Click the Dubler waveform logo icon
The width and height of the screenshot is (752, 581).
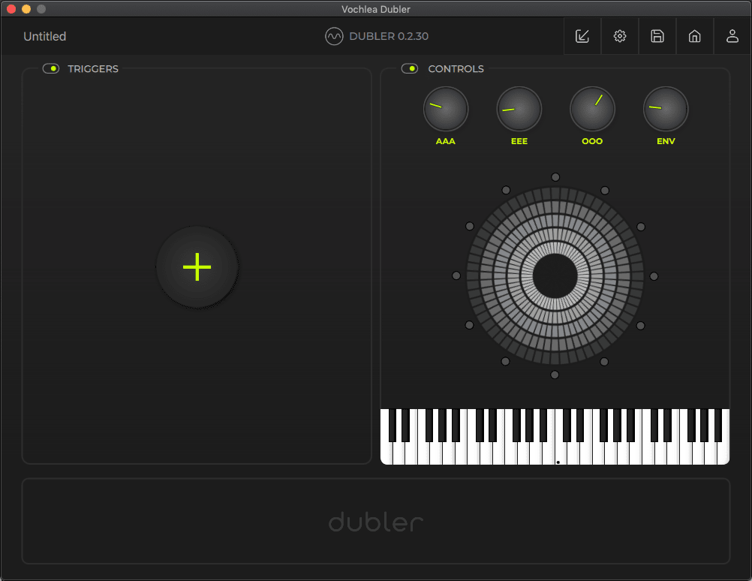pyautogui.click(x=334, y=36)
